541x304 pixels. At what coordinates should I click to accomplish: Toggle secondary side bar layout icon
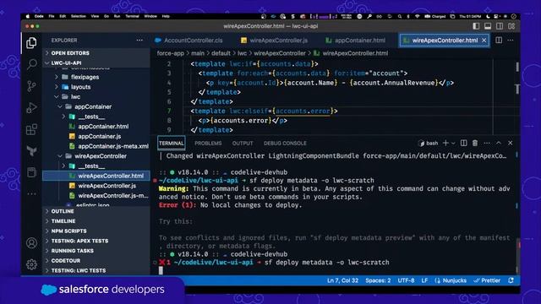[x=500, y=26]
